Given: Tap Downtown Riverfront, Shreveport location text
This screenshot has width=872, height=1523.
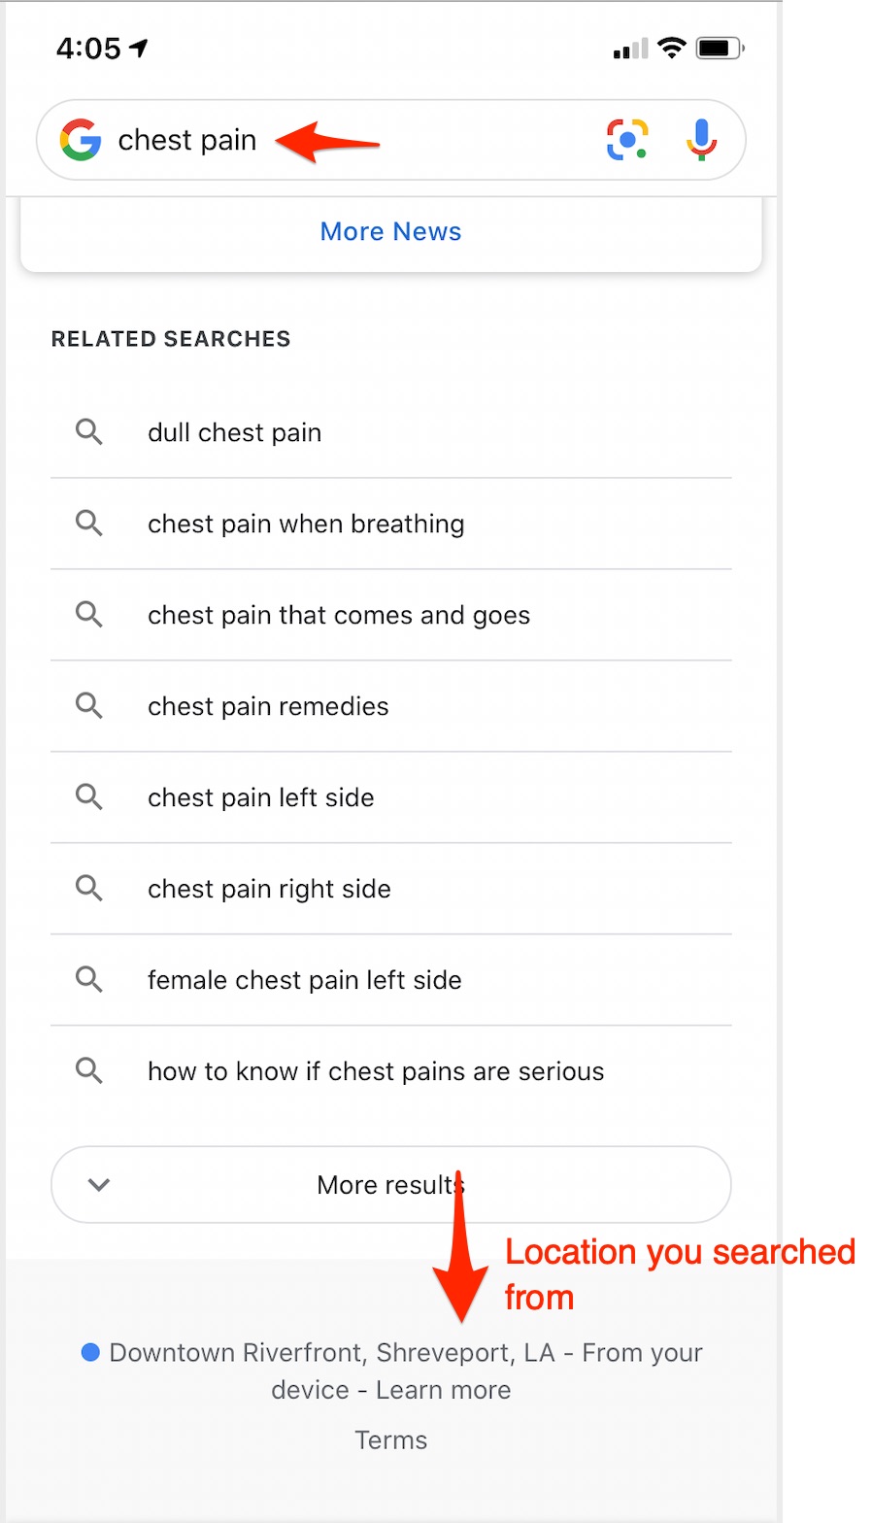Looking at the screenshot, I should 331,1352.
